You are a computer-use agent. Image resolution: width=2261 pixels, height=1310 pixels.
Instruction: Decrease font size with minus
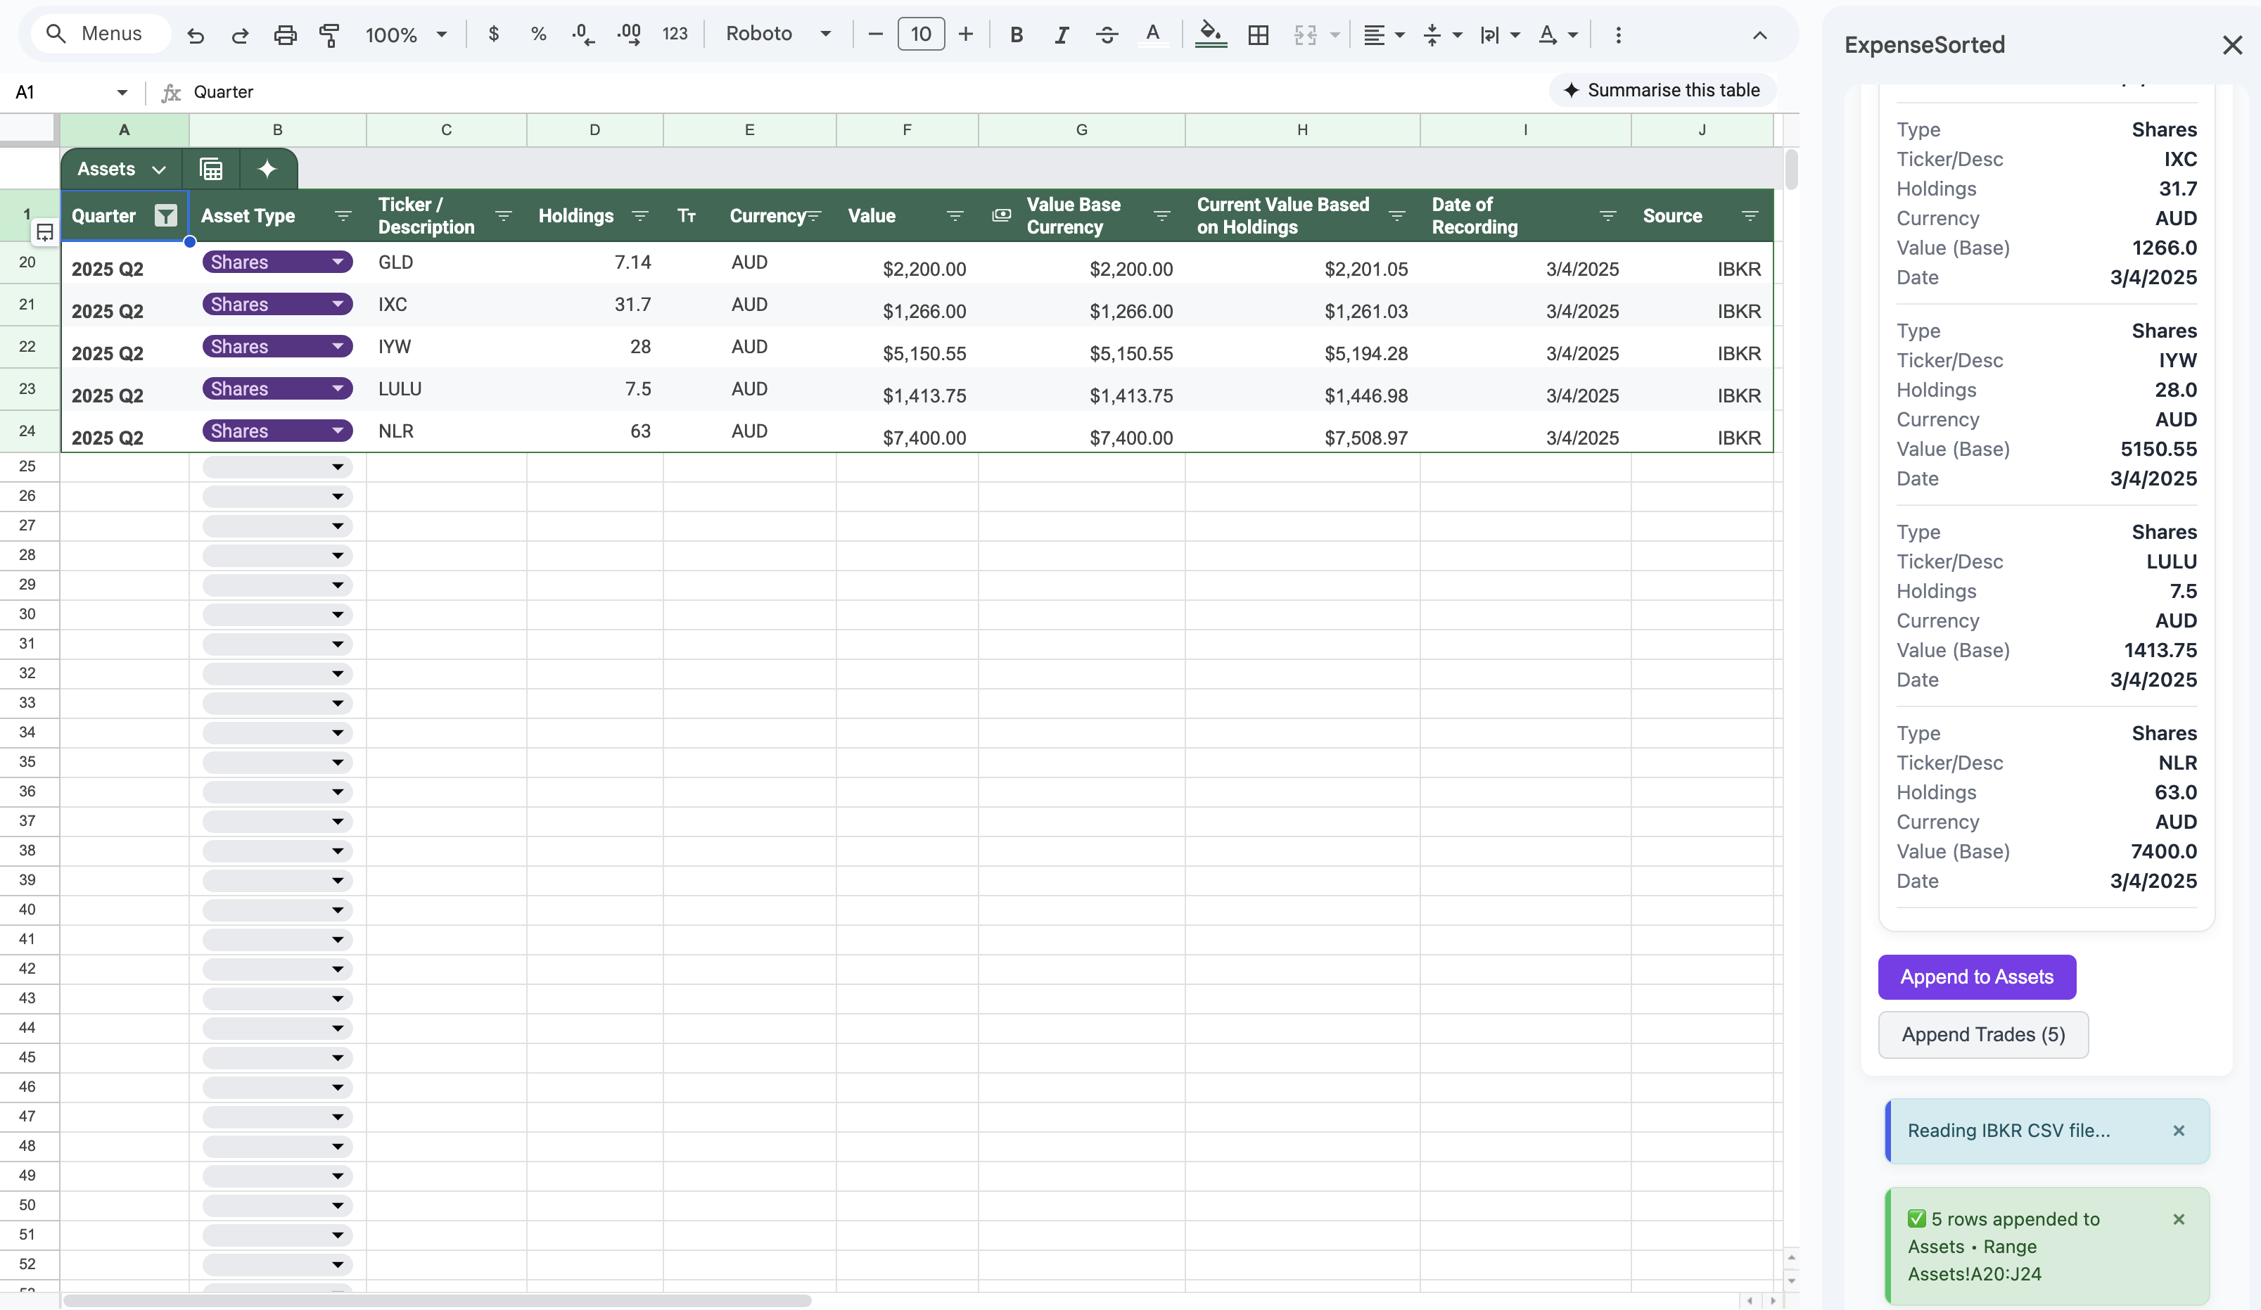[x=876, y=35]
